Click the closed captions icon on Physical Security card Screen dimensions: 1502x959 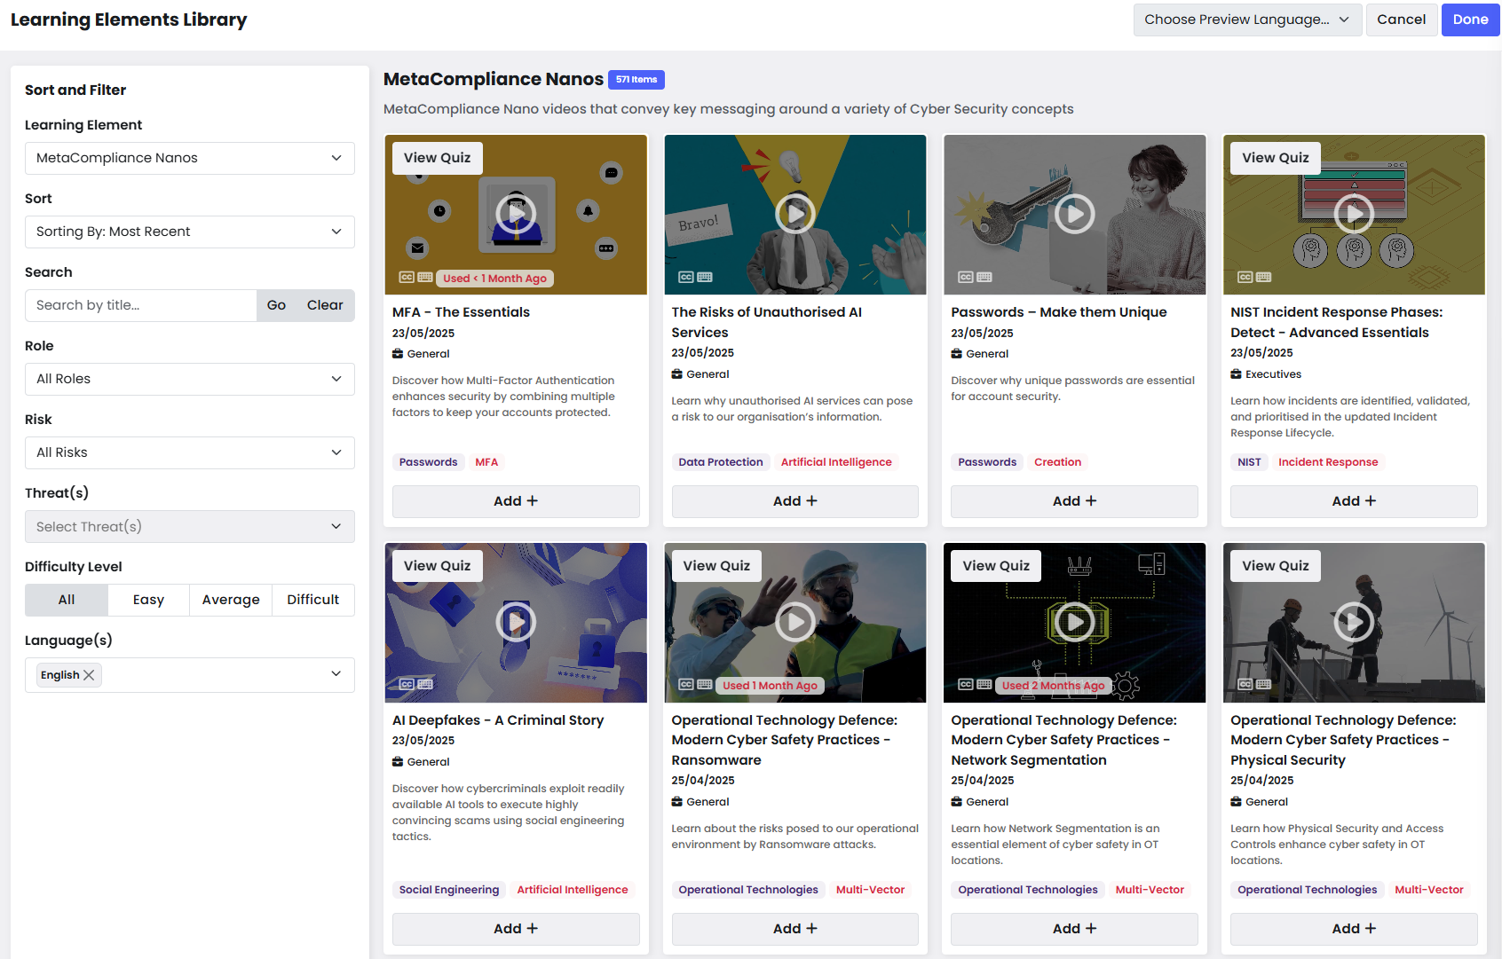pos(1245,685)
